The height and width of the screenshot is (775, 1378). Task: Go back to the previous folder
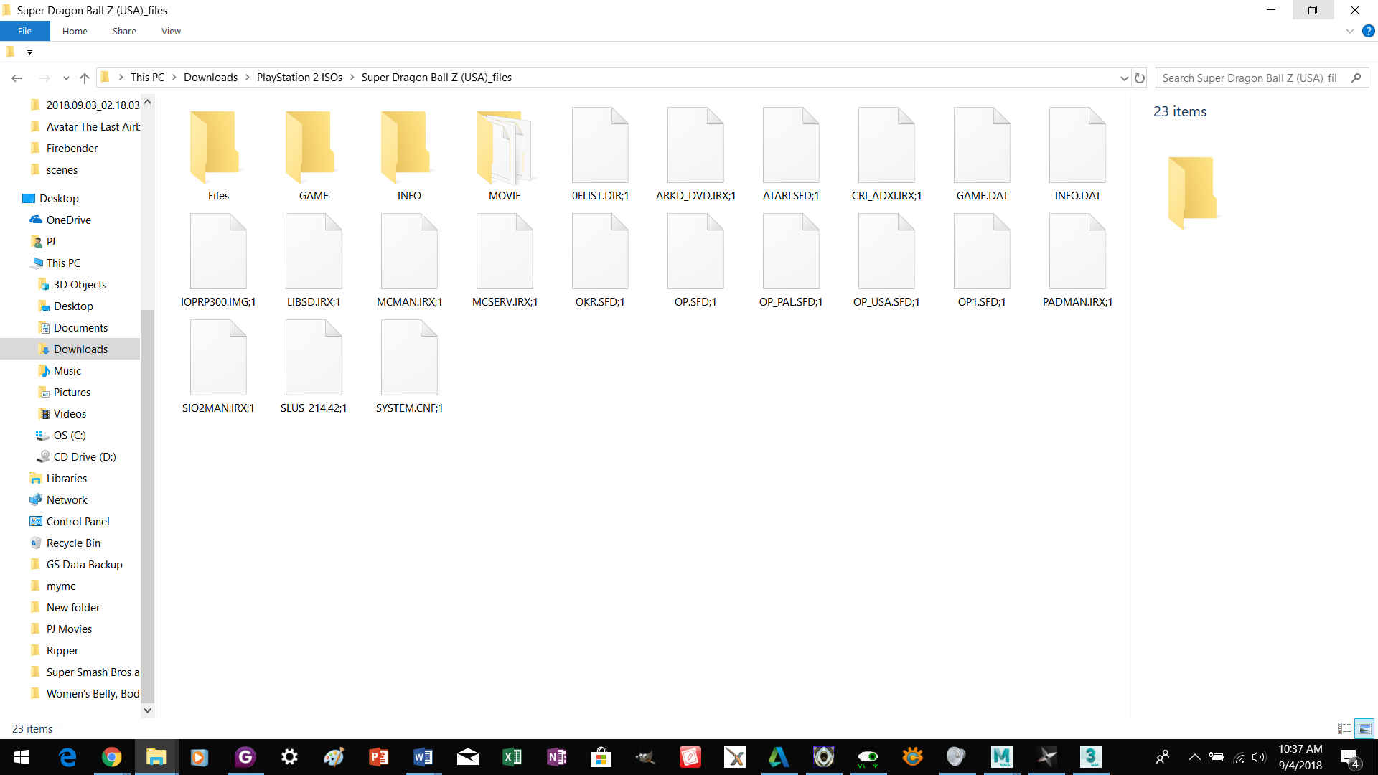(17, 77)
